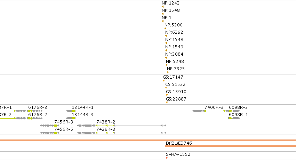Click the arrow marker under NP:6292
The height and width of the screenshot is (160, 296).
[x=166, y=36]
